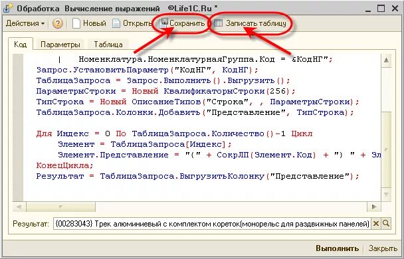Click the Выполнить button
The height and width of the screenshot is (259, 404).
point(337,248)
